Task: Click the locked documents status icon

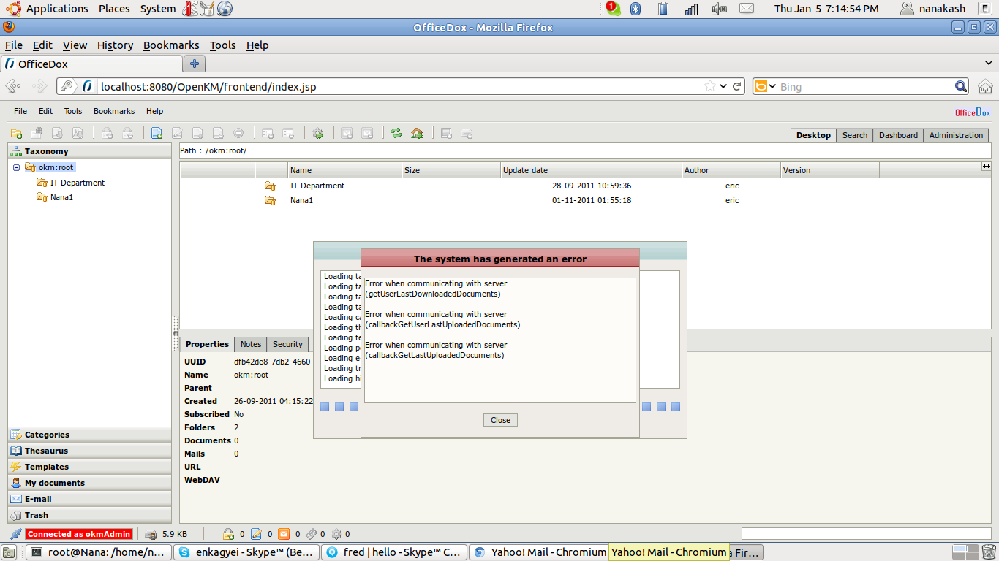Action: (228, 534)
